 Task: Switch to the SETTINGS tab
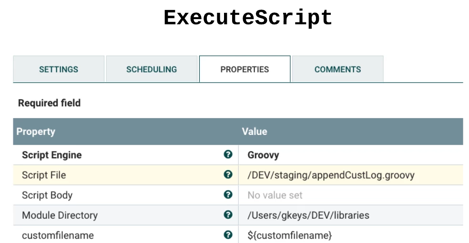[x=59, y=69]
